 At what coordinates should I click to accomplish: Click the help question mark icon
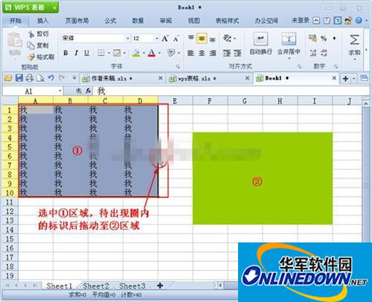[359, 21]
